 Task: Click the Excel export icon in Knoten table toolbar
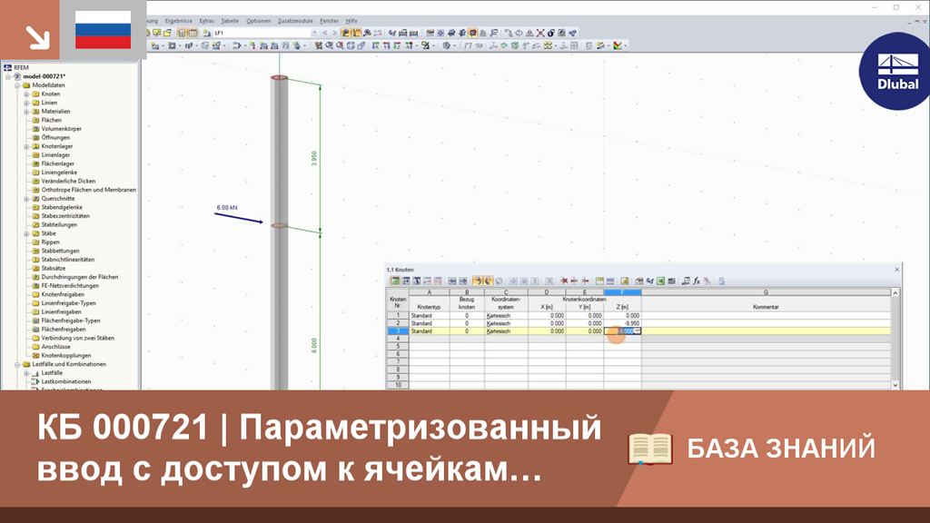click(660, 281)
